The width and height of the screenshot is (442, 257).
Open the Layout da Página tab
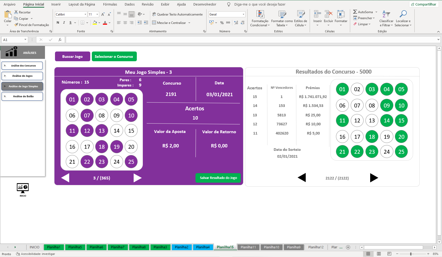(82, 4)
